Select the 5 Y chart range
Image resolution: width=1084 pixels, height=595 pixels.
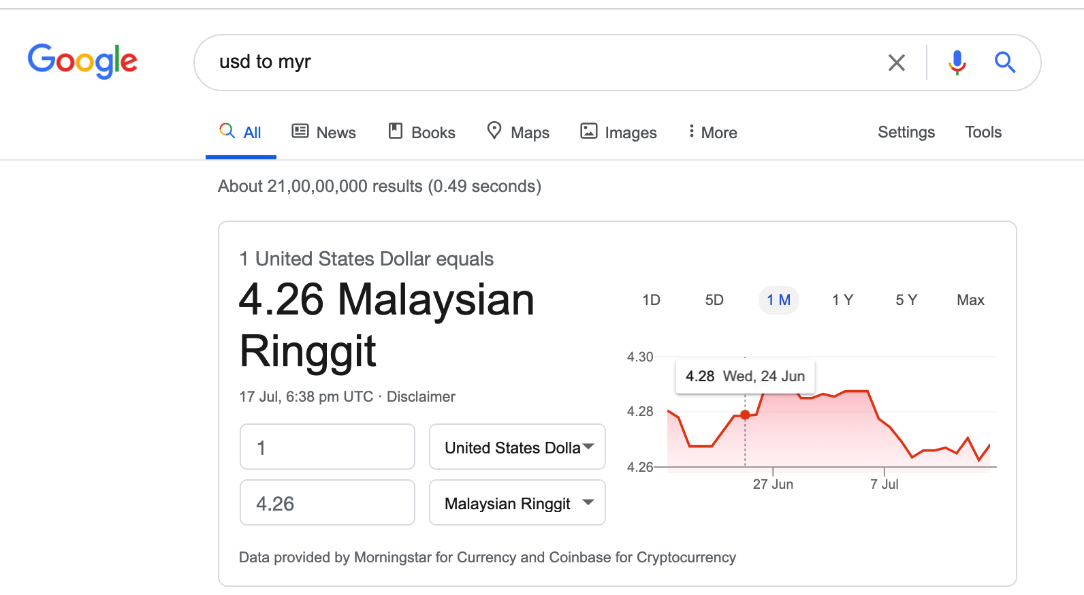pos(906,300)
